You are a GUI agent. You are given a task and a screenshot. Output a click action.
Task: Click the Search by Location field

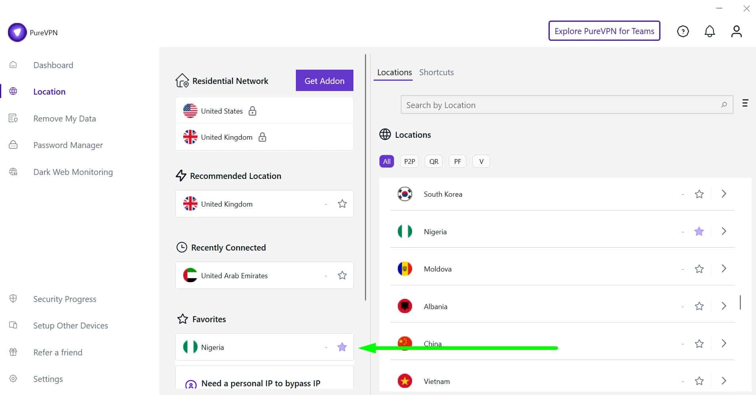pos(567,105)
